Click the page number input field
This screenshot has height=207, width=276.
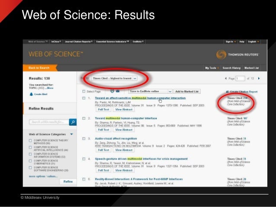[x=240, y=79]
